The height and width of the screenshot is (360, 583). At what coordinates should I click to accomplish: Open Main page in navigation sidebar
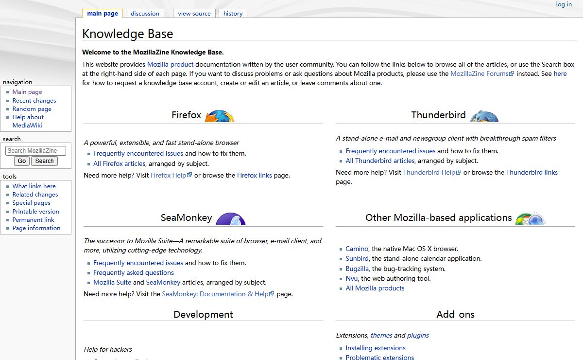click(x=27, y=92)
